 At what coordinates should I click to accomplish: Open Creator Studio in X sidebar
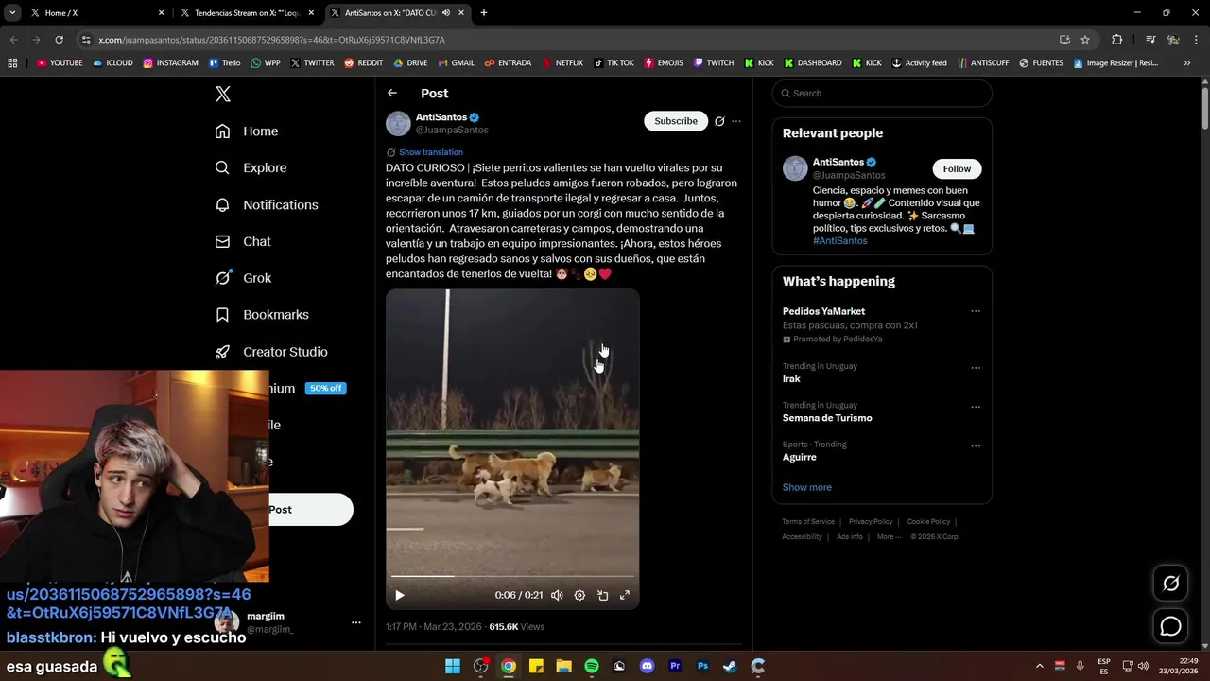point(271,352)
